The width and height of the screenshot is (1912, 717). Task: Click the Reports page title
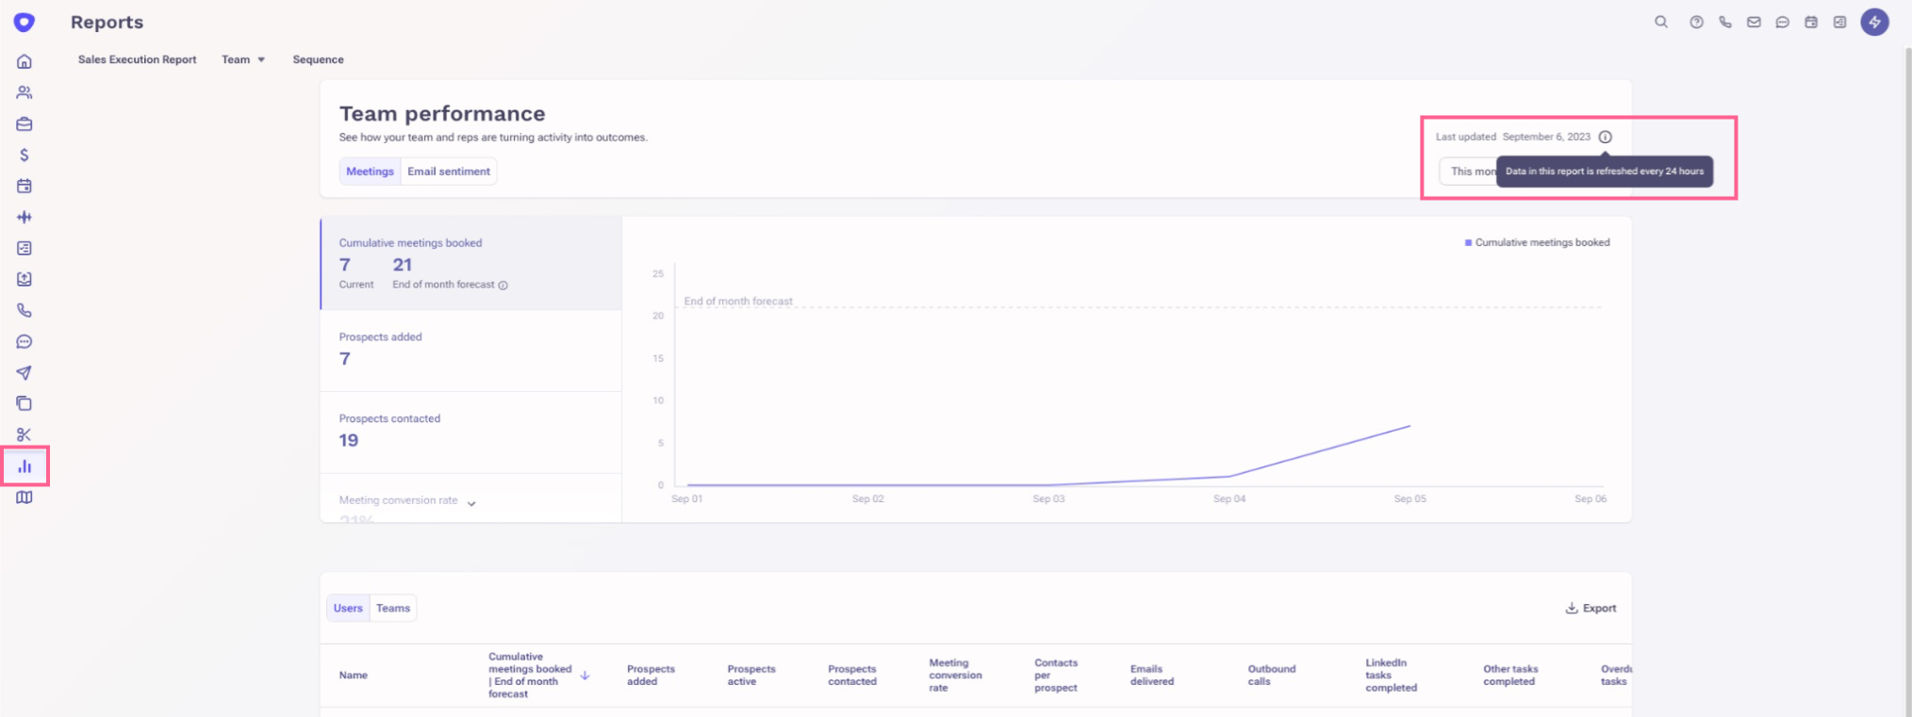coord(107,22)
